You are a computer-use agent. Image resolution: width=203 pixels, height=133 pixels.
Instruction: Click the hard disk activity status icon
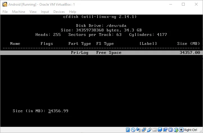[x=128, y=130]
